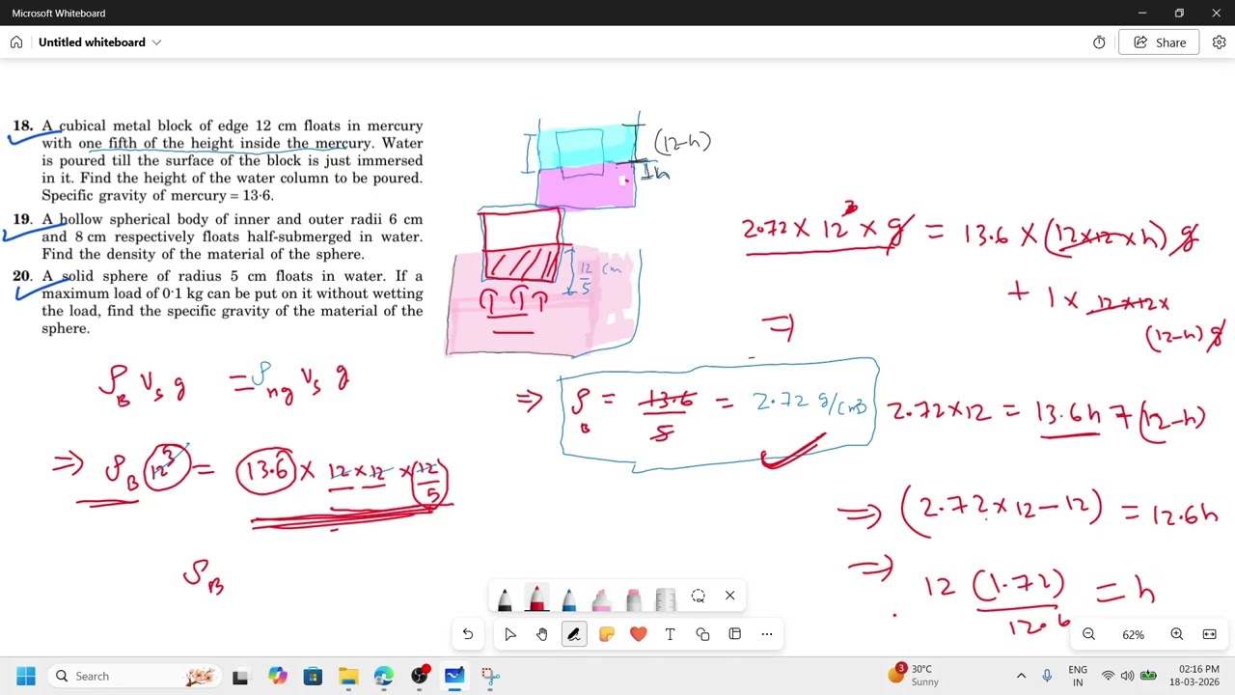
Task: Go to the whiteboard home
Action: (16, 42)
